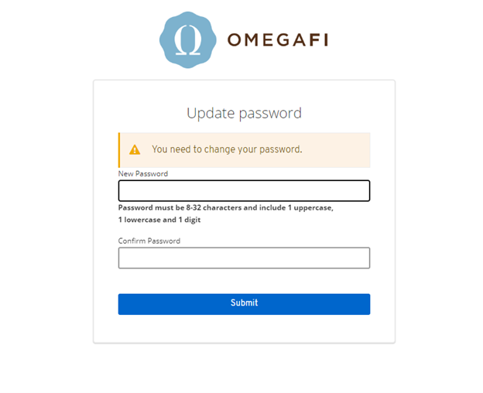Screen dimensions: 483x393
Task: Click the password requirements hint first line
Action: pyautogui.click(x=225, y=208)
